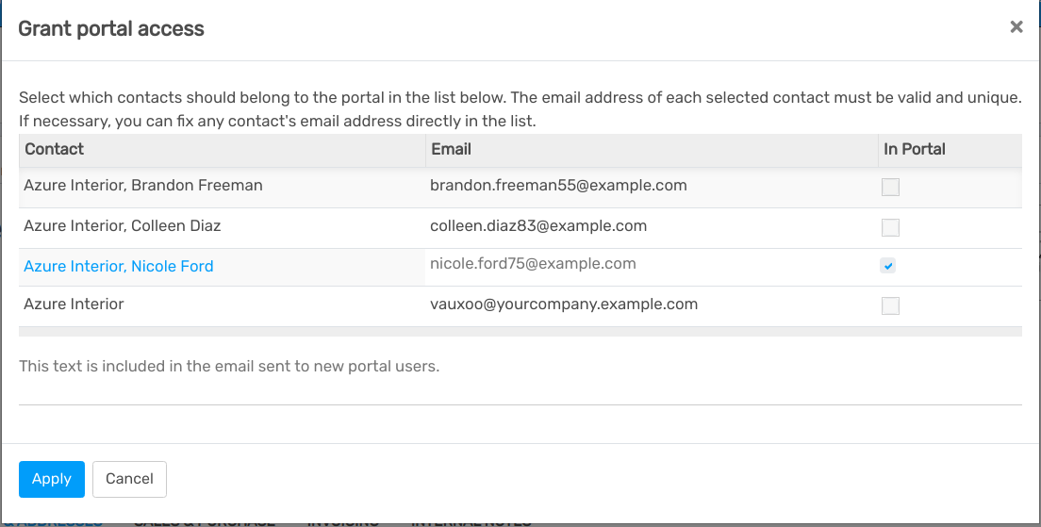Viewport: 1041px width, 527px height.
Task: Uncheck In Portal for Nicole Ford
Action: click(888, 266)
